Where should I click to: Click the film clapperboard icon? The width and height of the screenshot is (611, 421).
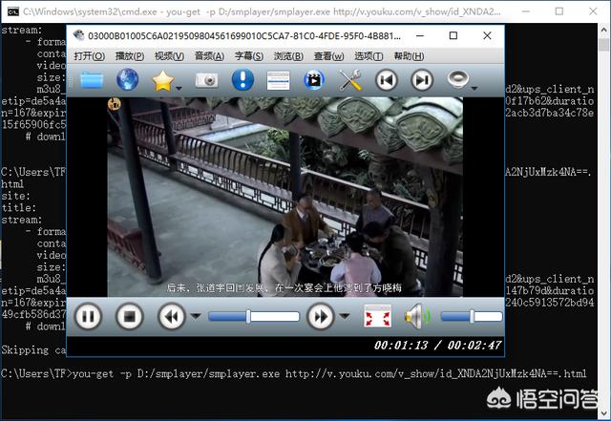[314, 80]
